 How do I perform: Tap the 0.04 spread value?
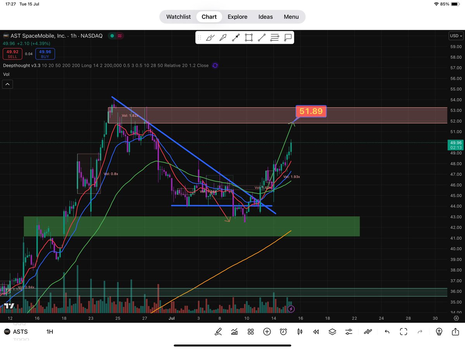[x=29, y=54]
